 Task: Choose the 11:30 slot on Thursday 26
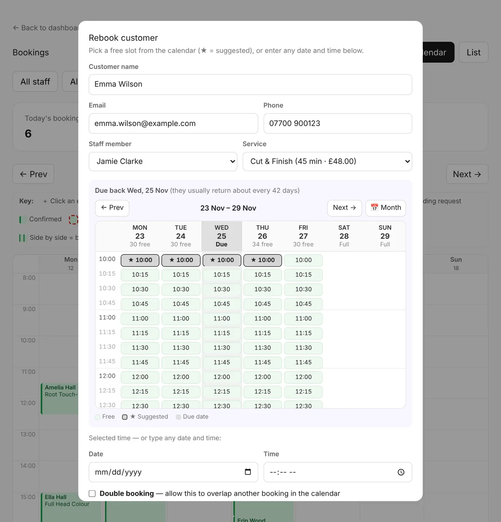pos(262,348)
